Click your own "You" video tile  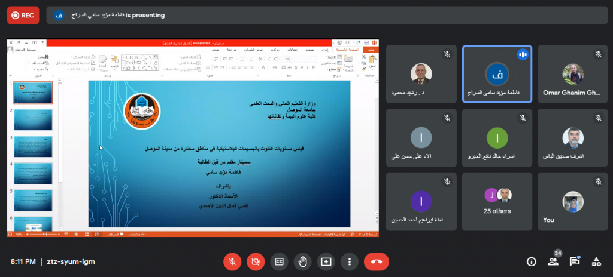click(572, 201)
